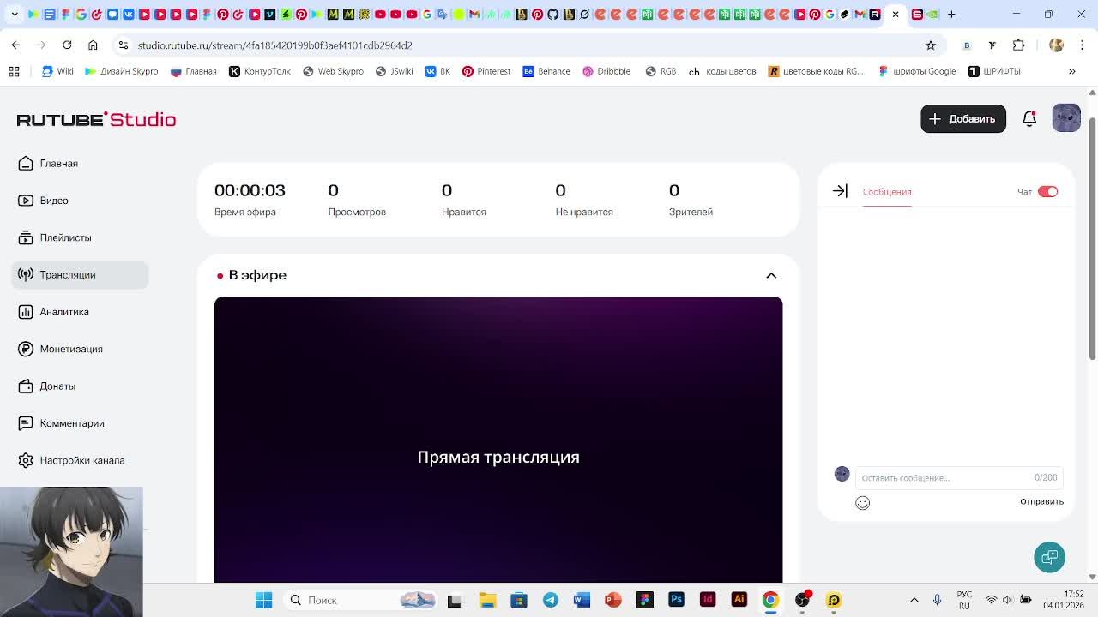Click the Монетизация coin icon
The image size is (1098, 617).
pyautogui.click(x=26, y=349)
